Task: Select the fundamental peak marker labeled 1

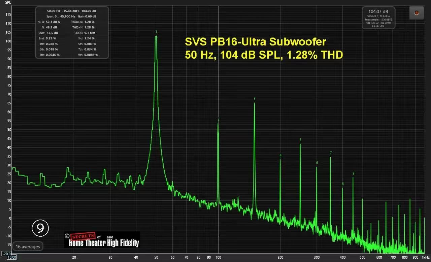Action: coord(156,32)
